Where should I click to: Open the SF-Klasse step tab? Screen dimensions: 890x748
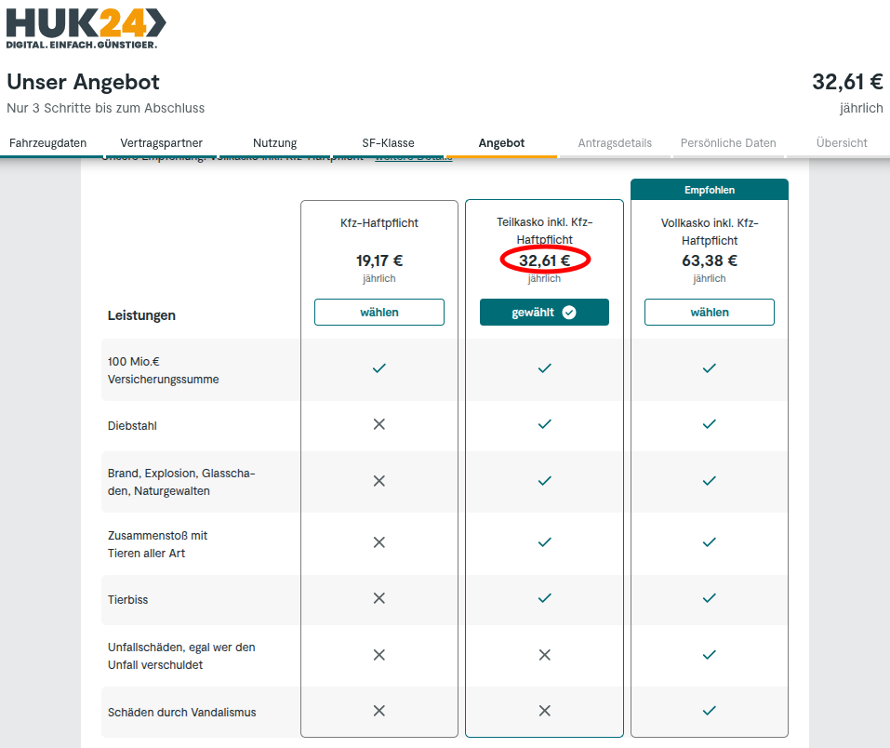tap(388, 143)
